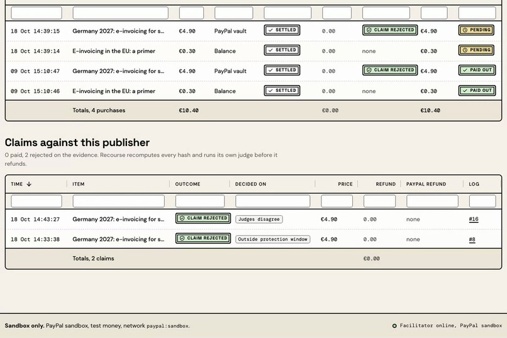Sort claims by OUTCOME column header
Image resolution: width=507 pixels, height=338 pixels.
click(x=187, y=184)
